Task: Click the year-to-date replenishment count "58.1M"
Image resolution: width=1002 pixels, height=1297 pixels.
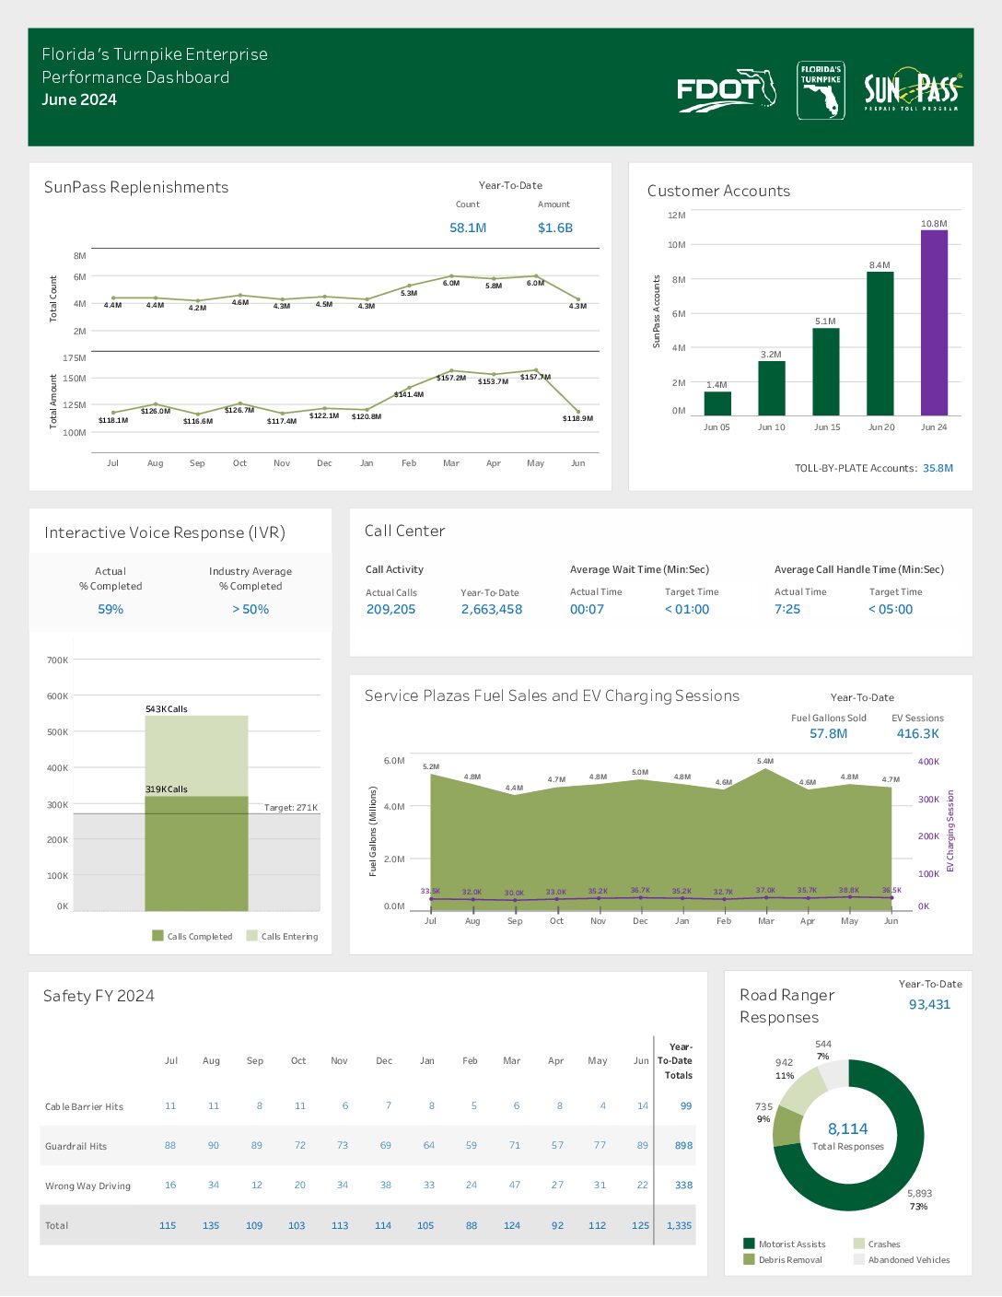Action: pyautogui.click(x=468, y=228)
